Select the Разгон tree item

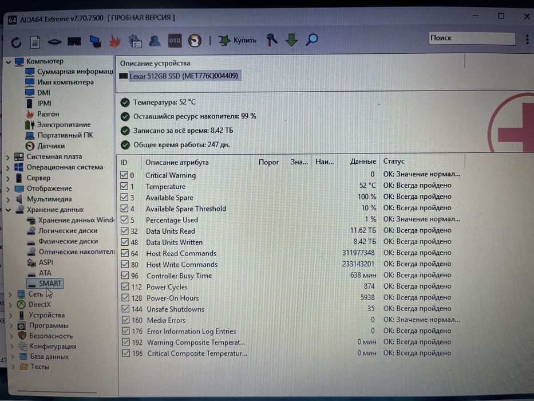tap(48, 114)
